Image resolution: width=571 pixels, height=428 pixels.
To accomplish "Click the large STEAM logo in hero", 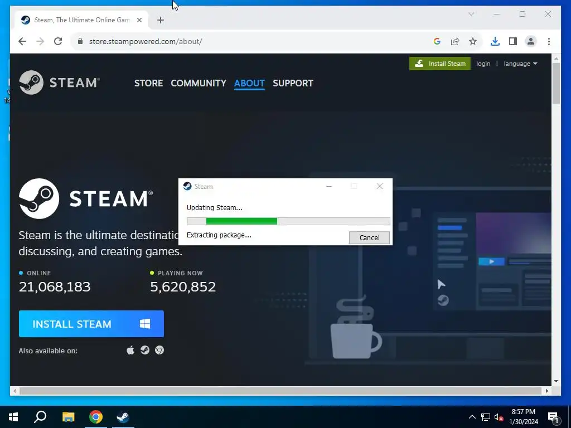I will point(86,199).
